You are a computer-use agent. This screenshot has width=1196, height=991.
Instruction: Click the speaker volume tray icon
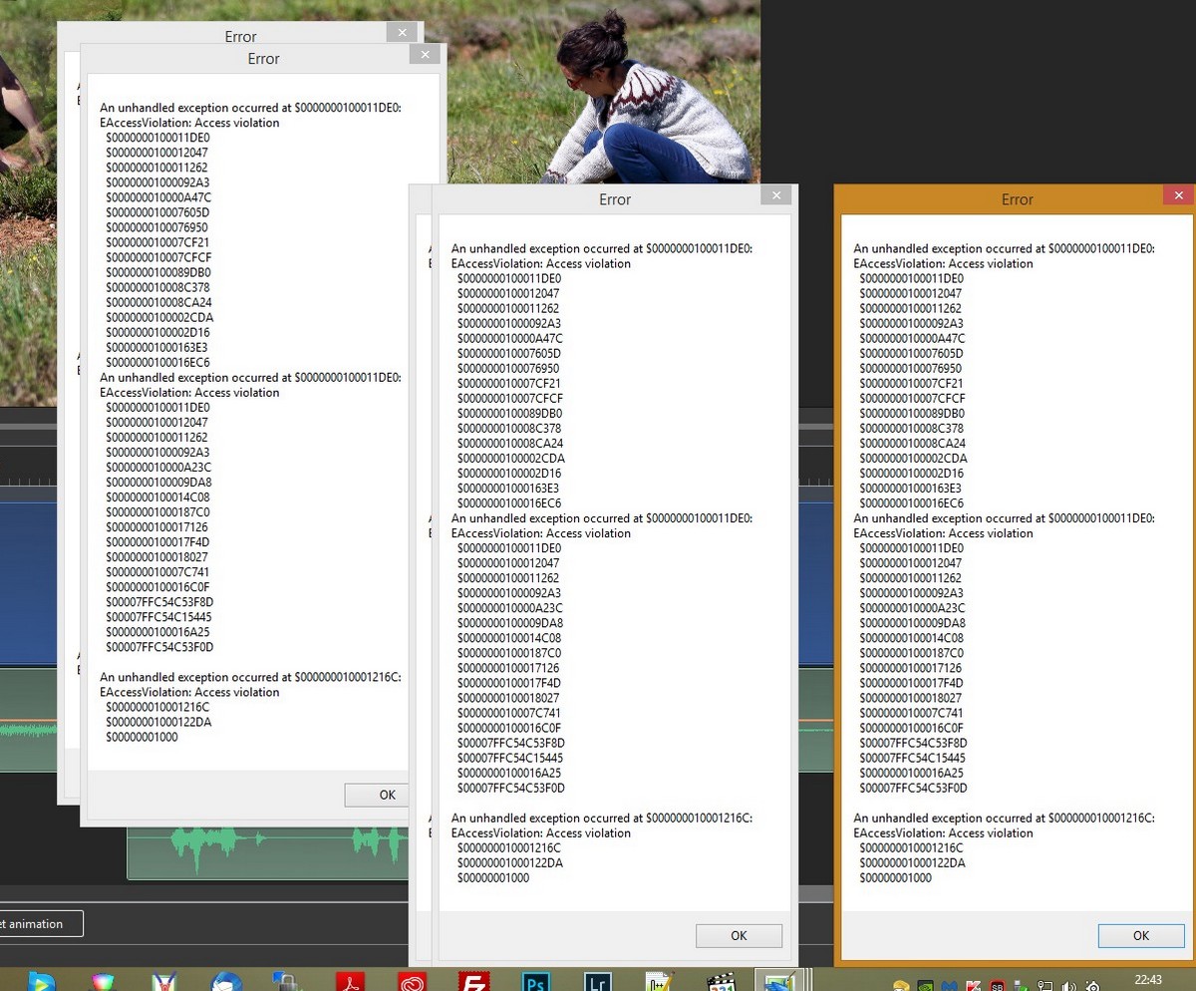click(x=1068, y=986)
